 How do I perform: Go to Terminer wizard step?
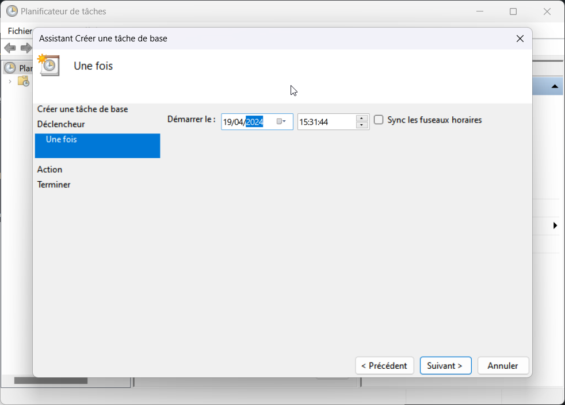coord(54,185)
